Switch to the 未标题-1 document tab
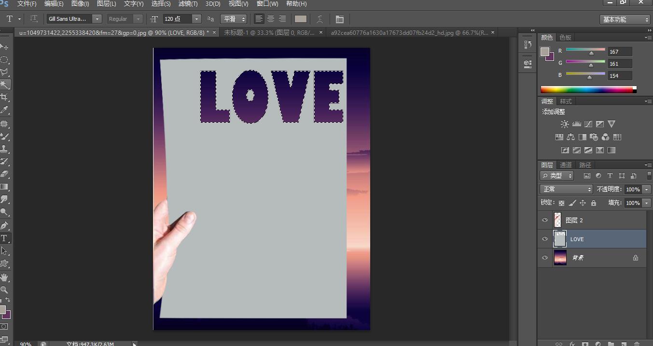This screenshot has width=653, height=346. (x=269, y=32)
